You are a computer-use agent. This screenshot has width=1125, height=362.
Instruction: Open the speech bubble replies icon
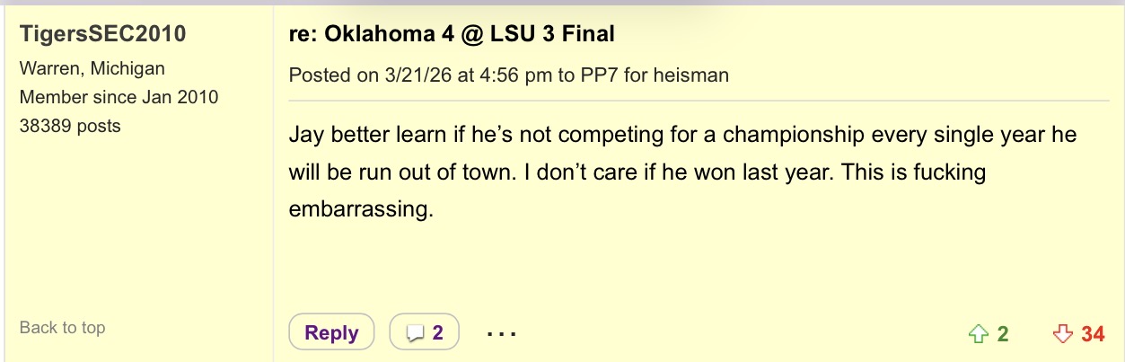(415, 333)
